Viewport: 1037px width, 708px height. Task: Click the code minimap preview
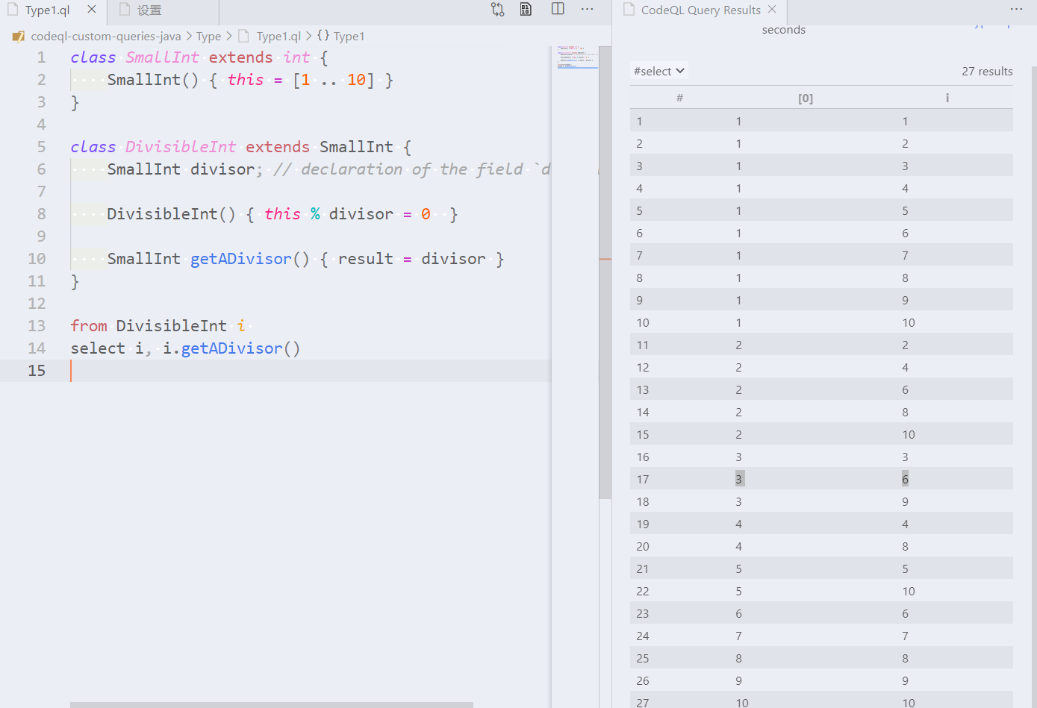(577, 58)
